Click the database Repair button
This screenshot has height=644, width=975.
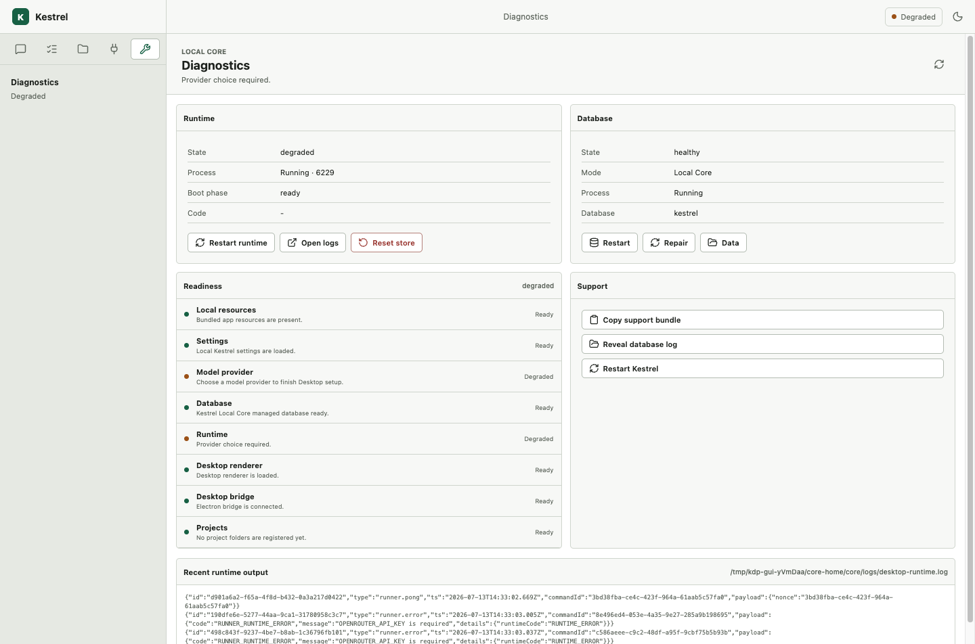pyautogui.click(x=669, y=243)
